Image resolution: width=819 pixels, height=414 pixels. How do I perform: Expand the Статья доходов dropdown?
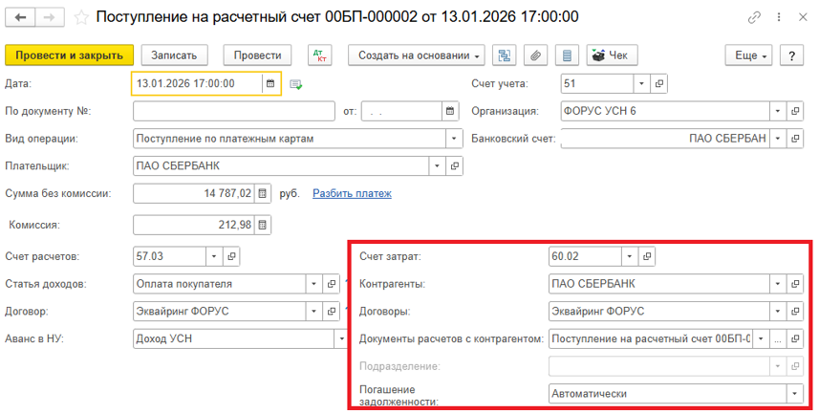[313, 284]
